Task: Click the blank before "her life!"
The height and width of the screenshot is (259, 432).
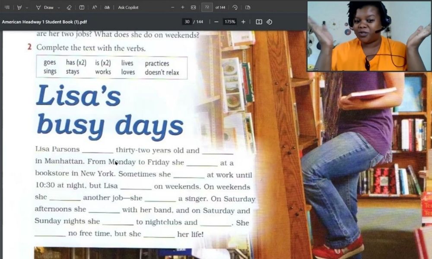Action: [x=159, y=235]
